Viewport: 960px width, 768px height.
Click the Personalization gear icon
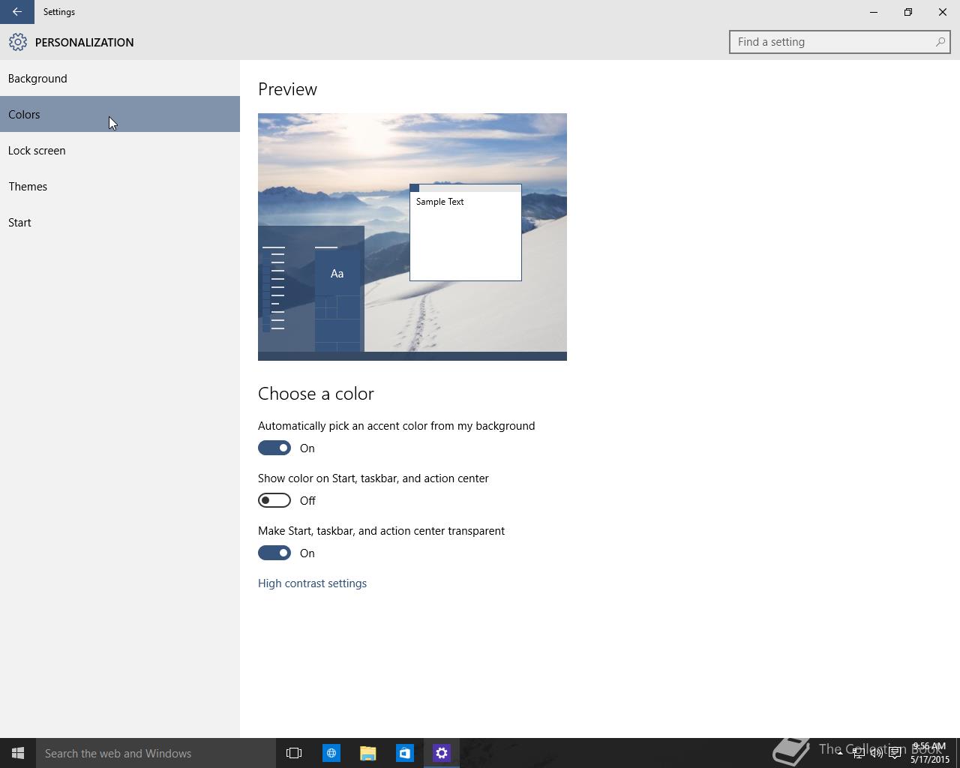pos(18,42)
